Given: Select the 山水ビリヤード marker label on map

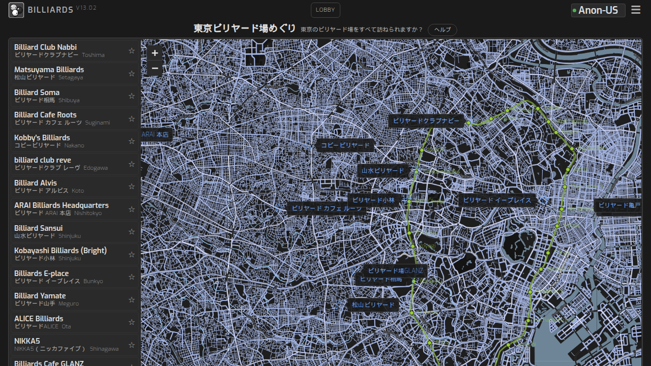Looking at the screenshot, I should coord(383,171).
